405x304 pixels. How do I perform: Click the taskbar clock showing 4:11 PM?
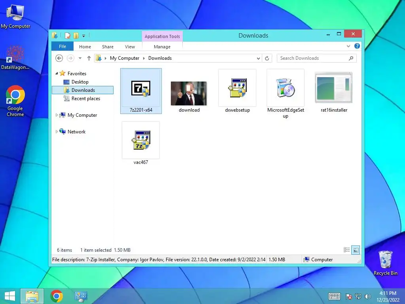coord(388,296)
